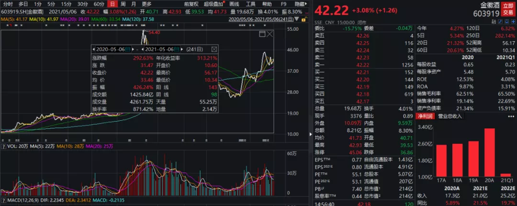Step the end date 2021-05-06 backward
Image resolution: width=517 pixels, height=206 pixels.
143,49
